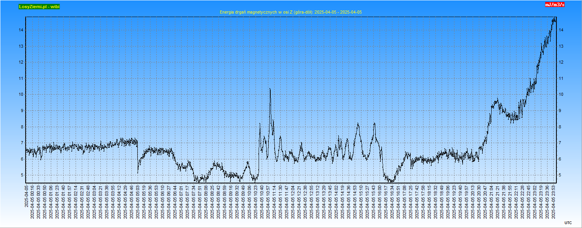
Task: Click the red mJ/m3/s unit badge
Action: coord(554,5)
